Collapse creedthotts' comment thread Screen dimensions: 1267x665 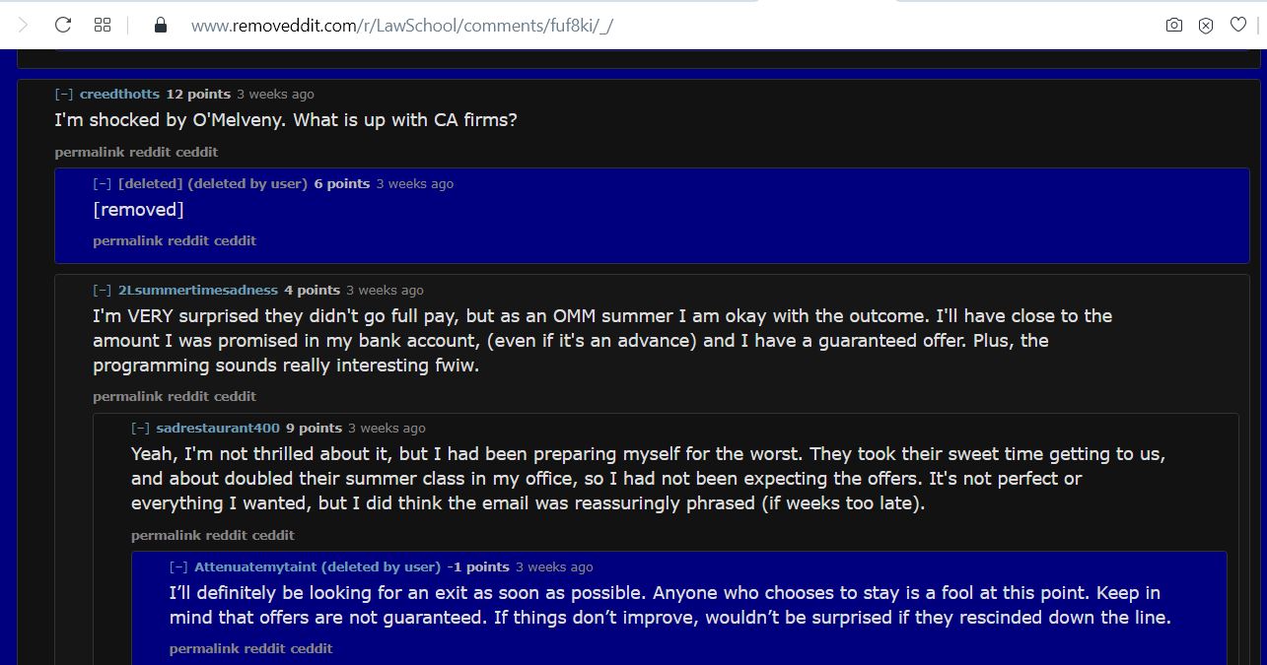64,94
